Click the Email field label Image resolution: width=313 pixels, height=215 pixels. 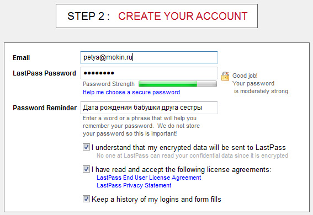click(x=22, y=58)
